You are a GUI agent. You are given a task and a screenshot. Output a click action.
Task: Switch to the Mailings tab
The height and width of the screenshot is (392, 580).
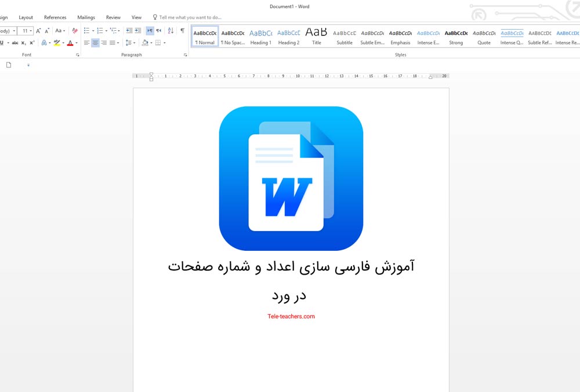[x=86, y=17]
